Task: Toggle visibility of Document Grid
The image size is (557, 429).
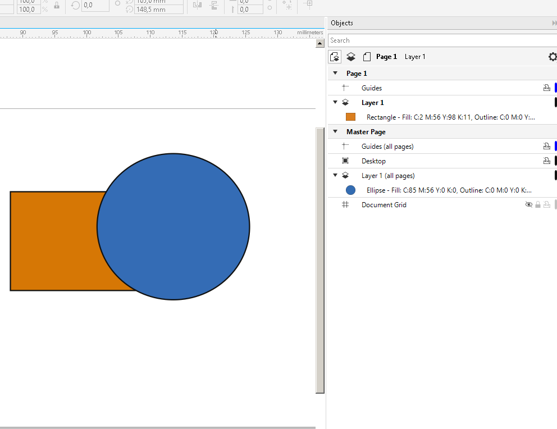Action: 528,205
